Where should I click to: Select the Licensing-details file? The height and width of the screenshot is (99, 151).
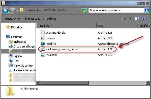coord(55,33)
